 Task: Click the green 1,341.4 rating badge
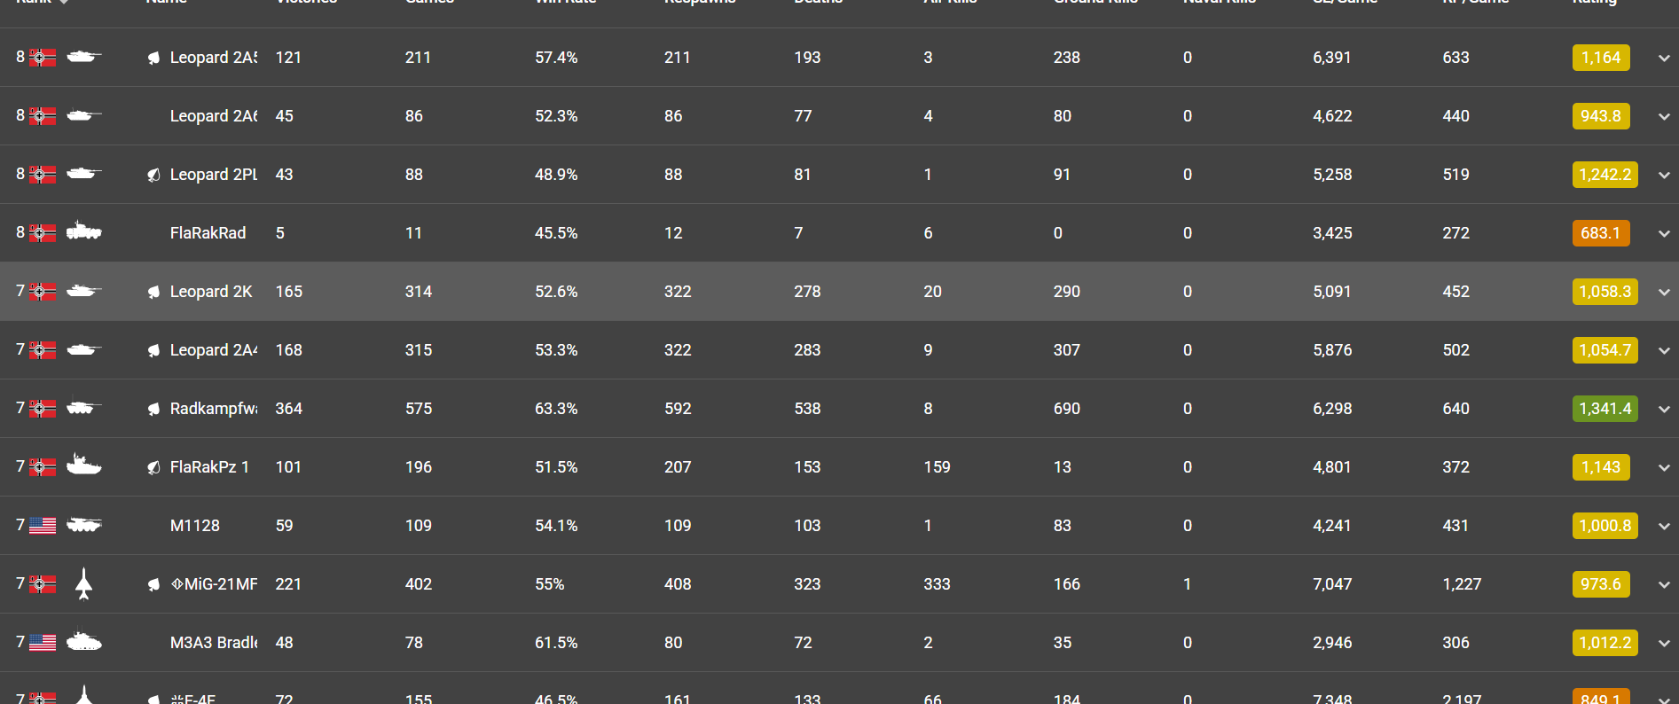[1604, 409]
